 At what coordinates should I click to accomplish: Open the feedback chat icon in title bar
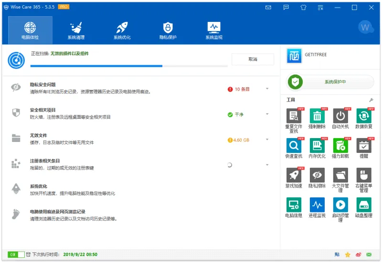286,8
